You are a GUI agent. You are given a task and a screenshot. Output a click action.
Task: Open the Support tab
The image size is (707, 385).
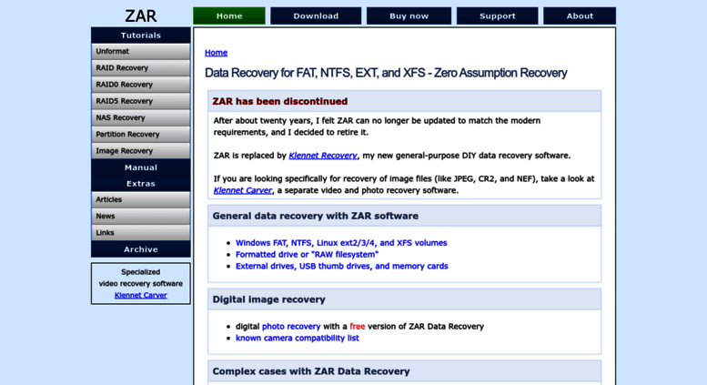(498, 15)
